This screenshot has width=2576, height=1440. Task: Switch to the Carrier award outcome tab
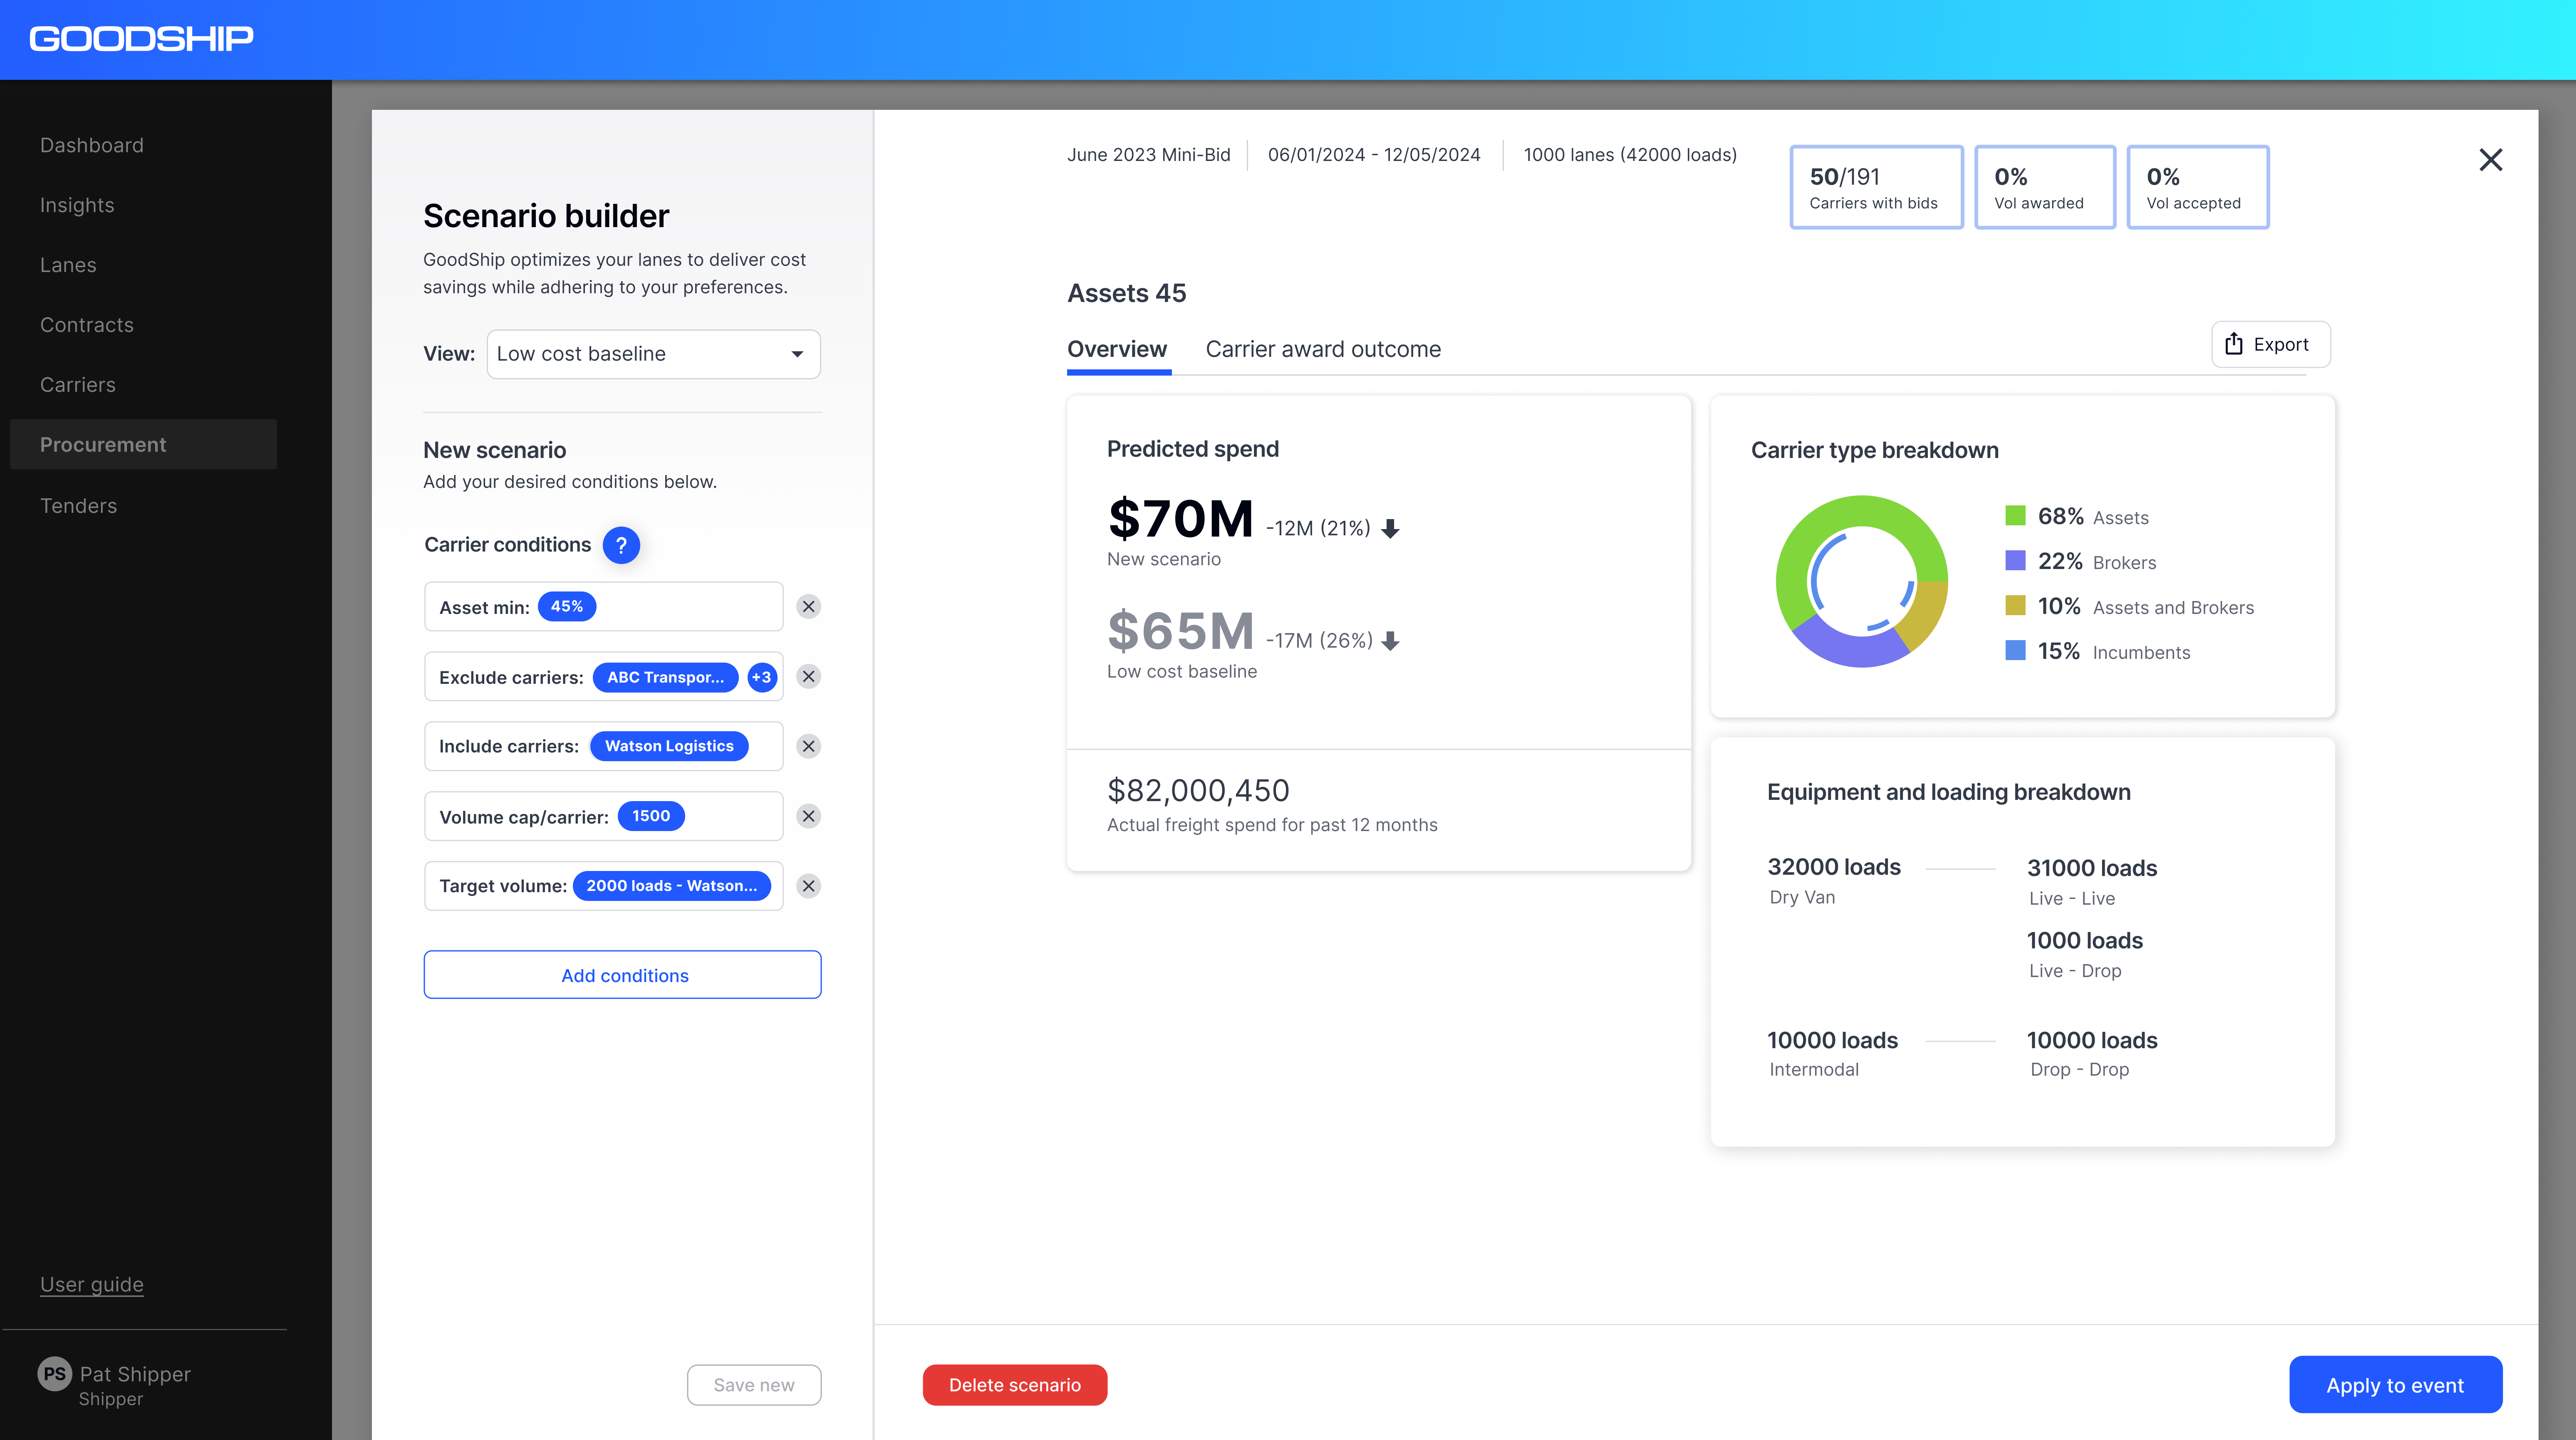(x=1323, y=349)
